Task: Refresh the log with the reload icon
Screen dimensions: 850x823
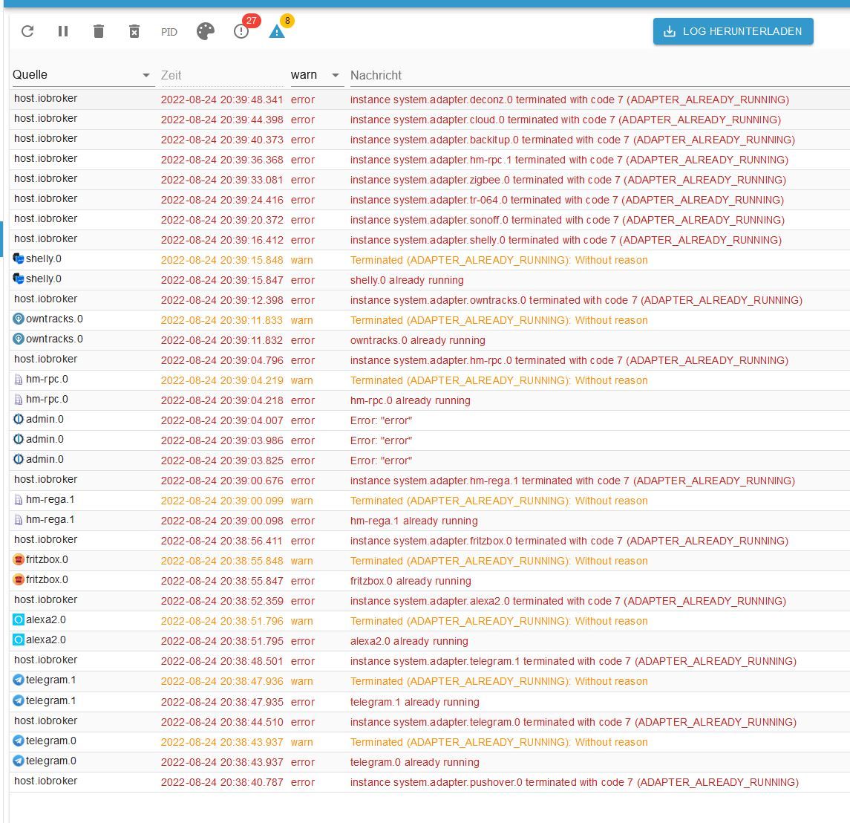Action: tap(27, 31)
